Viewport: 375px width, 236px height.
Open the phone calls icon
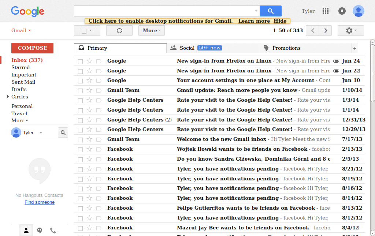pos(53,231)
